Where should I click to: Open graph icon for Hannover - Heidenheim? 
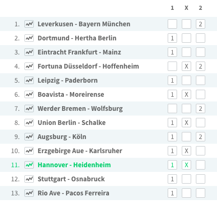29,165
